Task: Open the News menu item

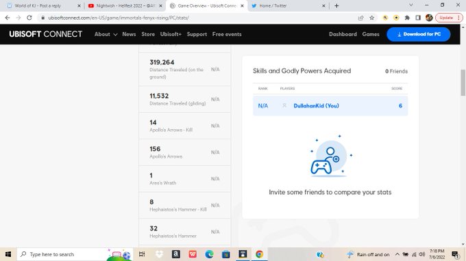Action: pyautogui.click(x=129, y=34)
